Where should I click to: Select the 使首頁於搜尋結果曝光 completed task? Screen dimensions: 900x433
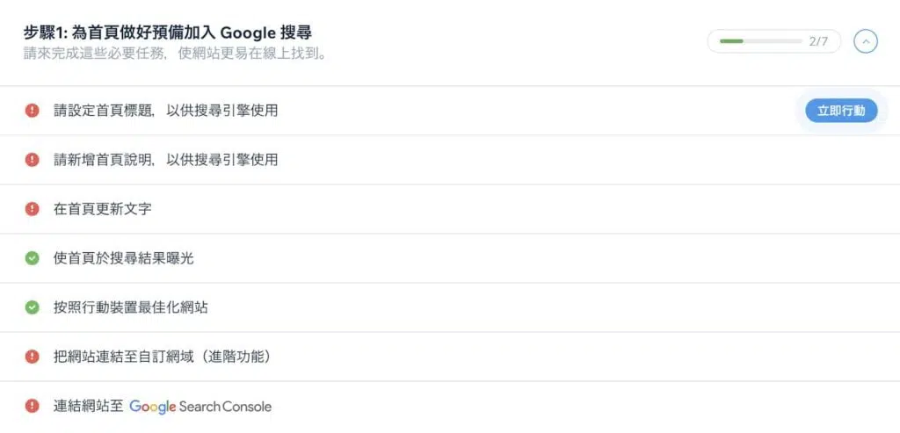coord(450,258)
